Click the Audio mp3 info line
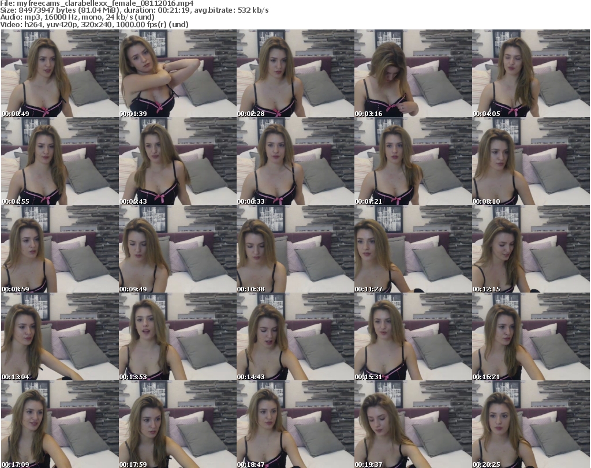Viewport: 591px width, 468px height. tap(77, 17)
